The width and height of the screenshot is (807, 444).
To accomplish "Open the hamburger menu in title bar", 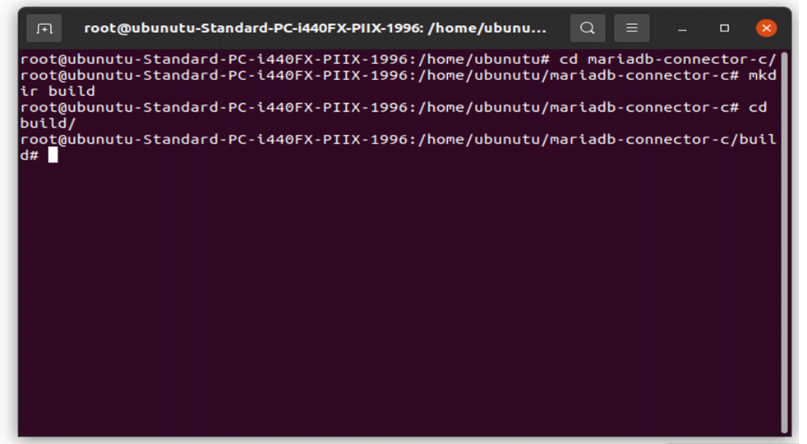I will (632, 28).
